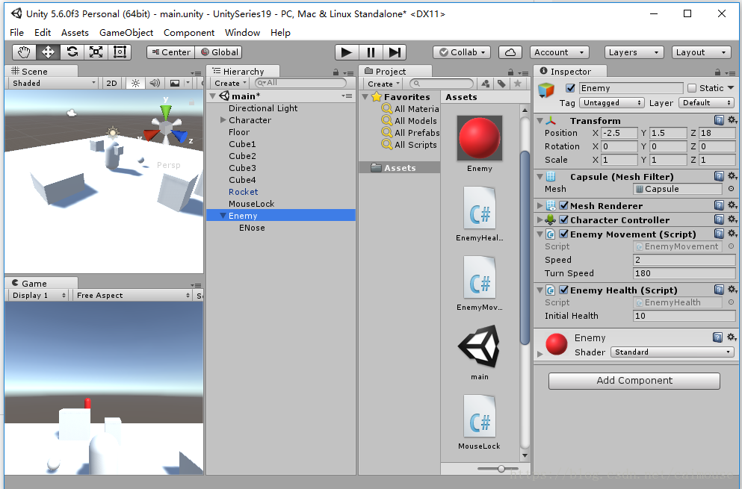Open Transform component help icon
The height and width of the screenshot is (489, 742).
coord(719,120)
